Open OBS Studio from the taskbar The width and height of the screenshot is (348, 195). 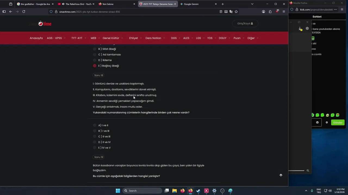coord(222,191)
